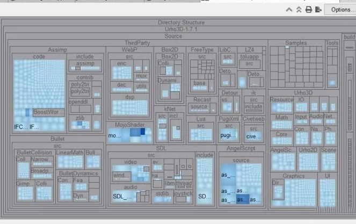Select the IFC... file block
The image size is (356, 224).
[x=21, y=127]
